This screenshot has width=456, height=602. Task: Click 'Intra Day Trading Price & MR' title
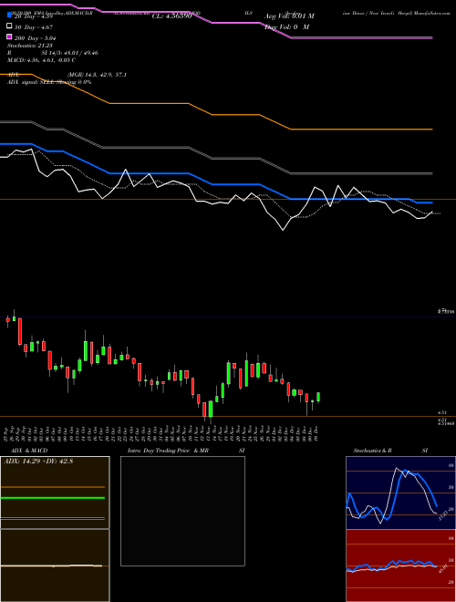pyautogui.click(x=168, y=451)
